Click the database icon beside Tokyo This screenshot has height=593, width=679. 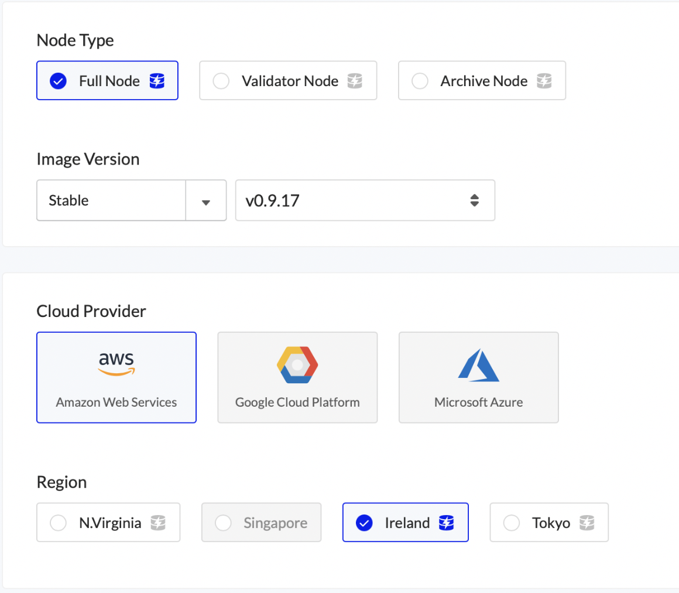coord(587,523)
